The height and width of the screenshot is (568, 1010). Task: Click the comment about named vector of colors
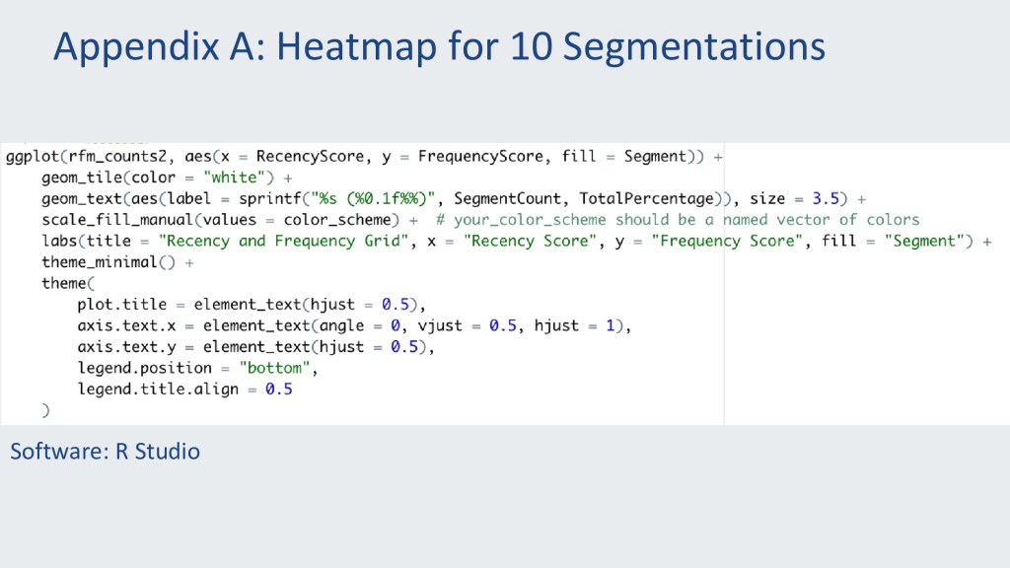click(x=678, y=220)
